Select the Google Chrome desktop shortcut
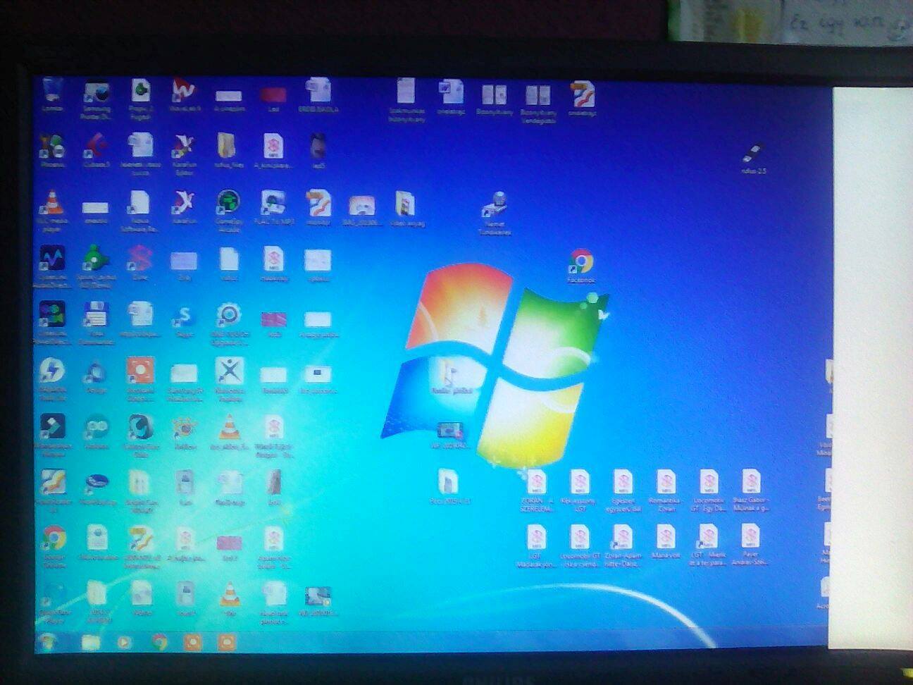913x685 pixels. (x=54, y=546)
